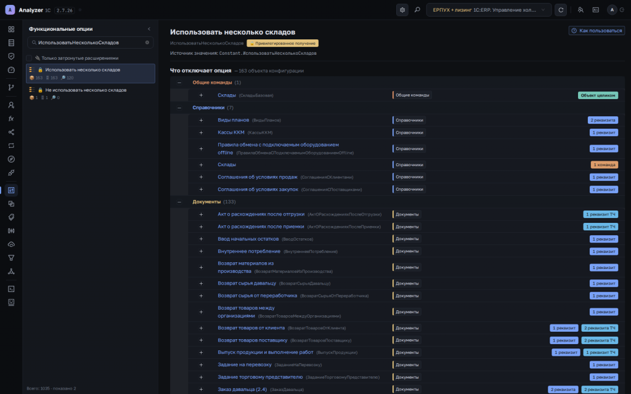The image size is (631, 394).
Task: Open the user roles icon in sidebar
Action: click(x=11, y=105)
